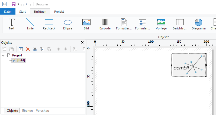Insert a Rechteck shape

click(x=49, y=24)
